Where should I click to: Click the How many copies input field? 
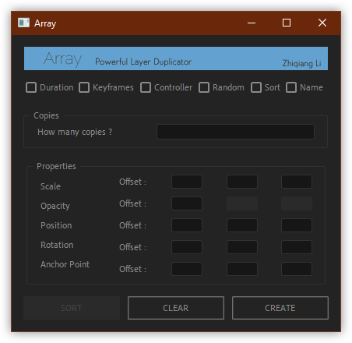236,132
